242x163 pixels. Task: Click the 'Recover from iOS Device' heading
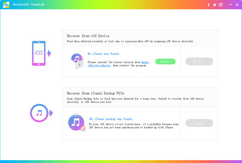pyautogui.click(x=88, y=36)
